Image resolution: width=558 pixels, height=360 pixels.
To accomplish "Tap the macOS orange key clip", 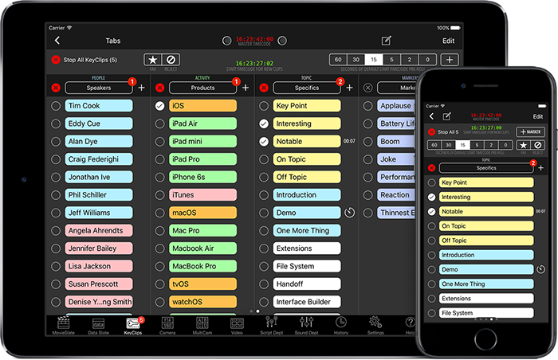I will (202, 213).
